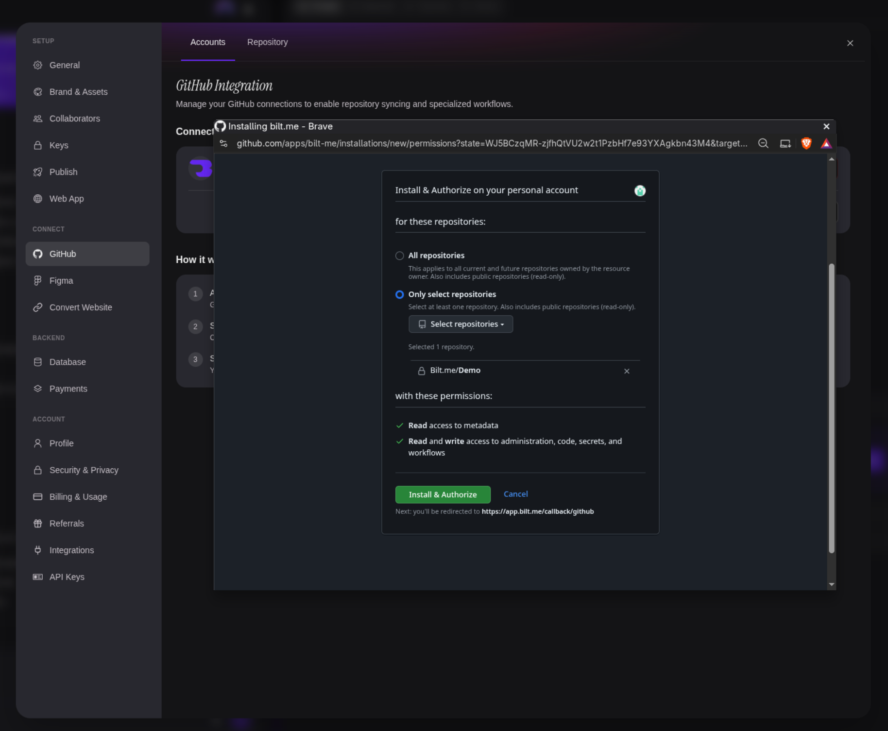Click the zoom magnifier icon in address bar

763,143
